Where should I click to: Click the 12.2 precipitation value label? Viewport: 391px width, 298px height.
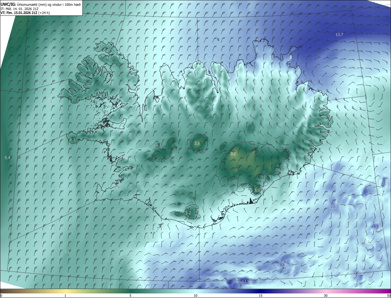coord(333,208)
